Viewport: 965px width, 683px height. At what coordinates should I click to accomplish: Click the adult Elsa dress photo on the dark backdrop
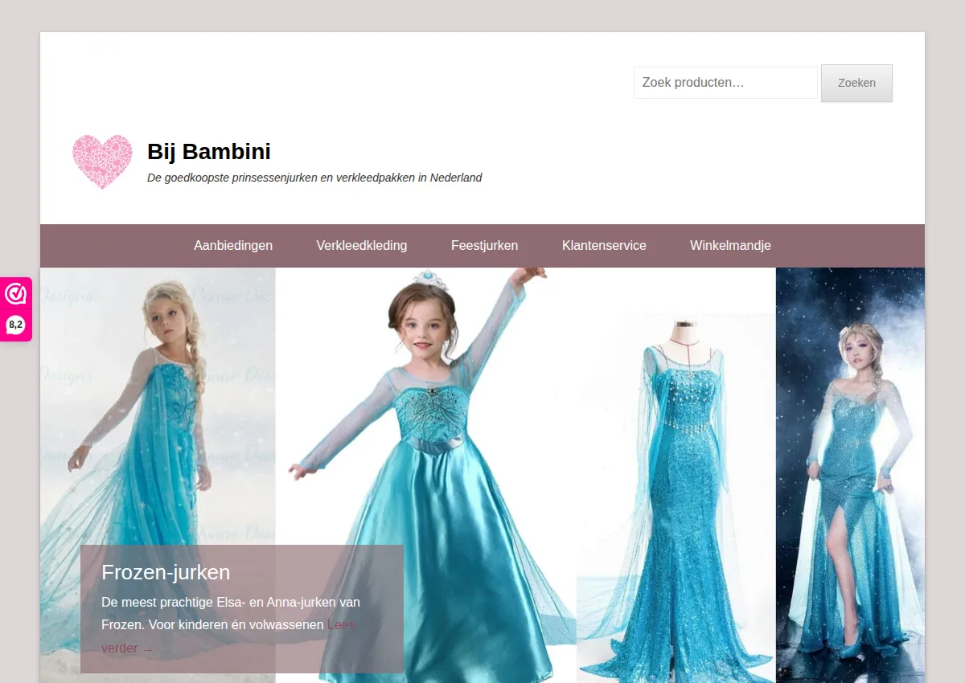click(850, 475)
